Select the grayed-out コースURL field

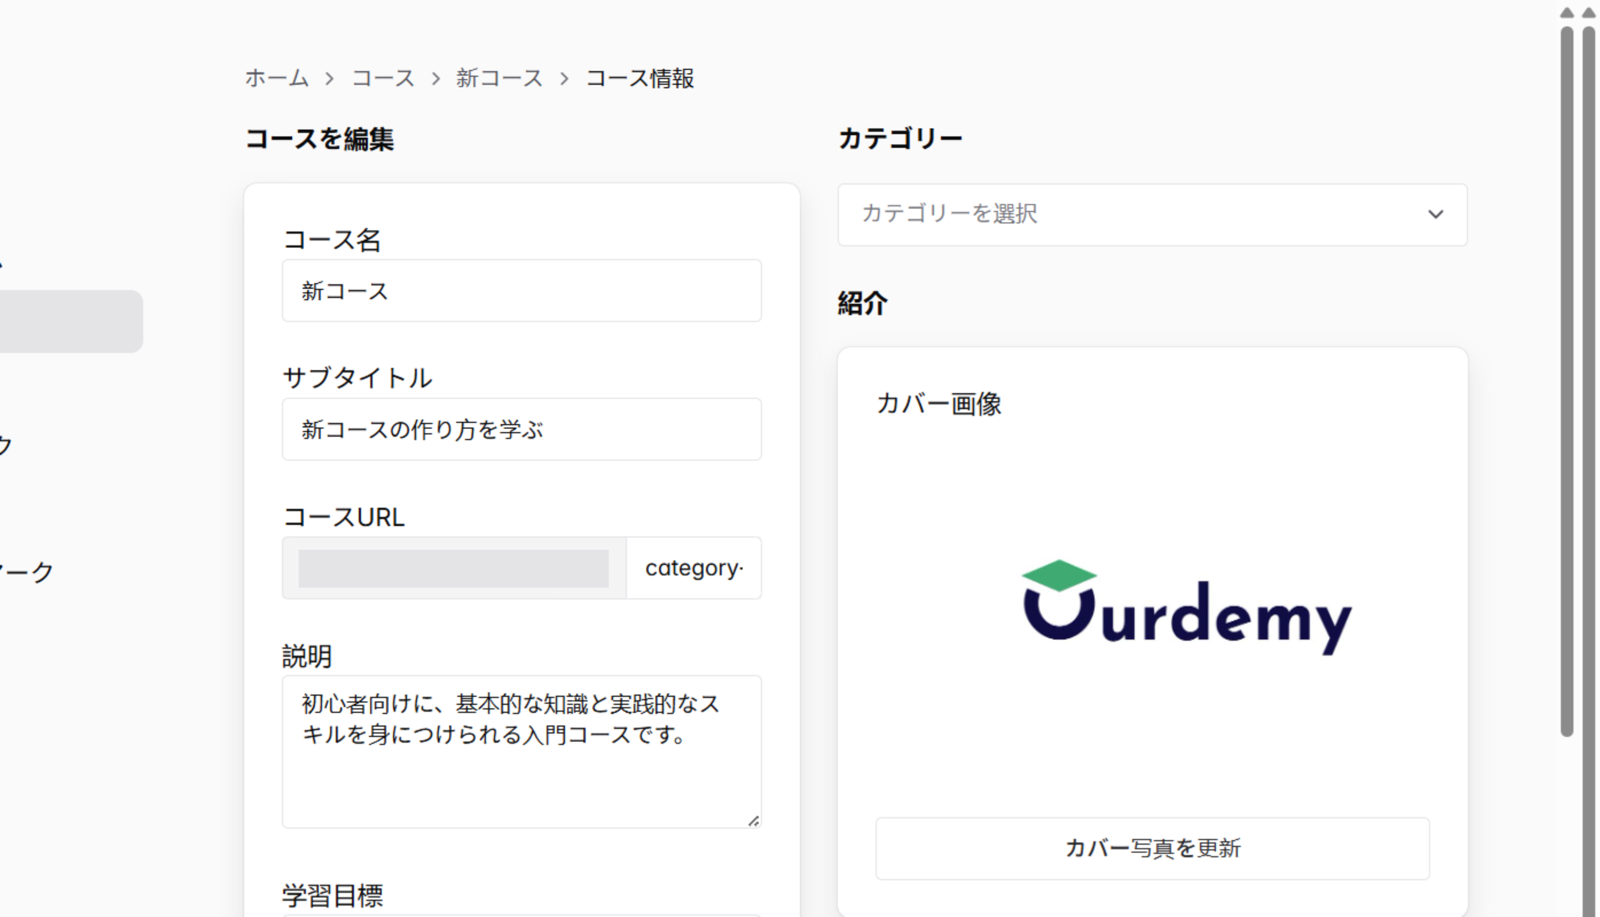[x=455, y=568]
